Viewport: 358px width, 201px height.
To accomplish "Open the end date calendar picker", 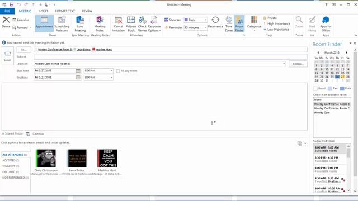I will pos(78,78).
